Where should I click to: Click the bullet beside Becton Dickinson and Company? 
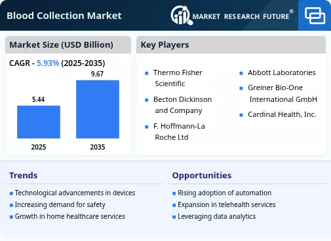(x=147, y=100)
